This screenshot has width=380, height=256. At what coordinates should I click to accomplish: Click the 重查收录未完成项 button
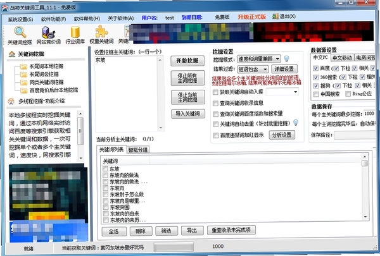tap(231, 230)
